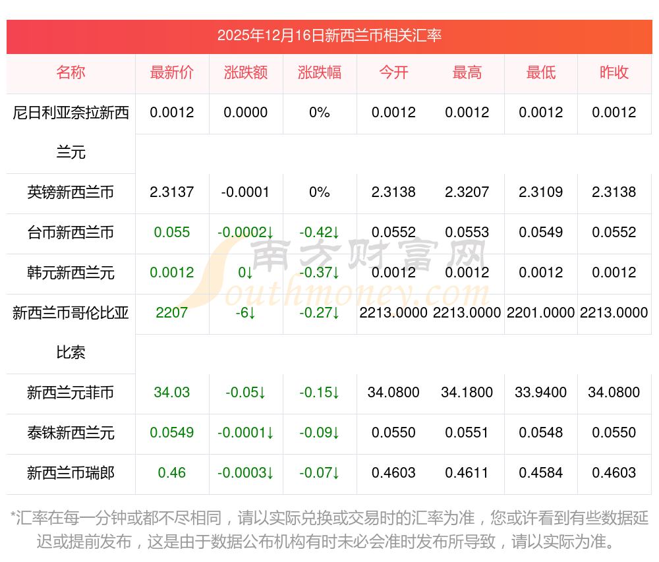Select the 昨收 column header
The height and width of the screenshot is (562, 659).
pyautogui.click(x=614, y=72)
